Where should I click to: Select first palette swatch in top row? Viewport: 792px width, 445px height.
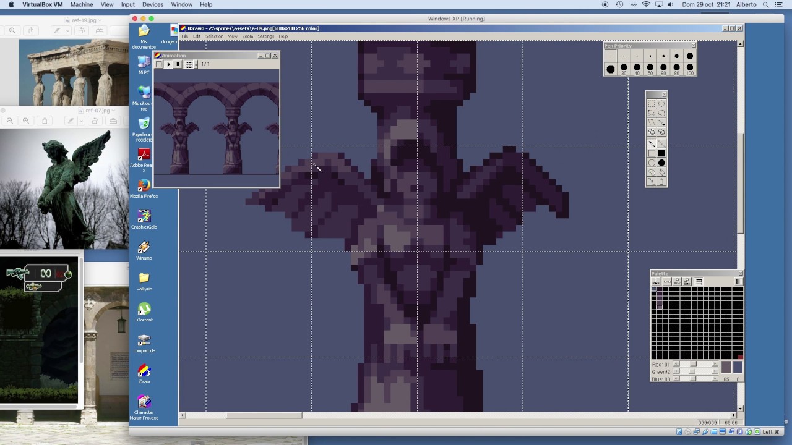pyautogui.click(x=654, y=289)
